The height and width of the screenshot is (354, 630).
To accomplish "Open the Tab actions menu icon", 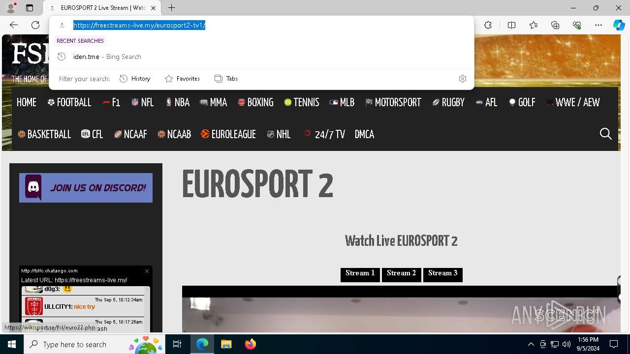I will 30,8.
